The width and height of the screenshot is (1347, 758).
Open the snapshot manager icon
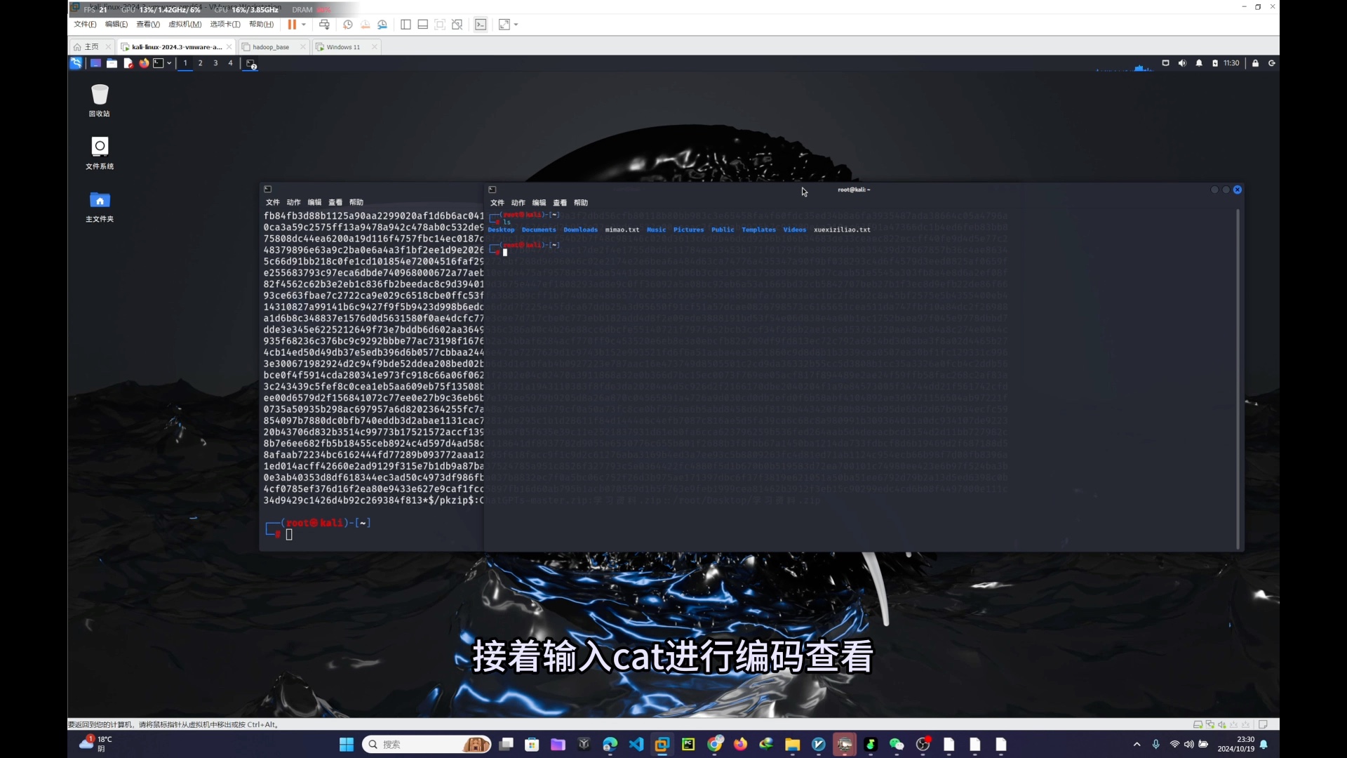382,25
